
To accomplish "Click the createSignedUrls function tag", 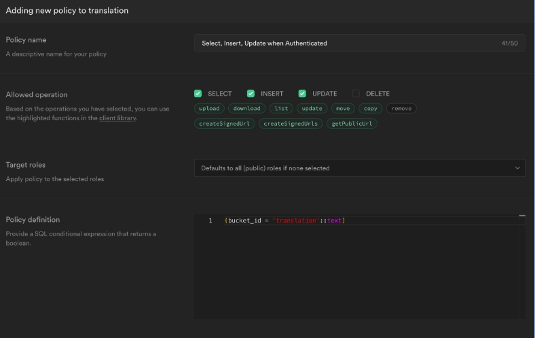I will tap(291, 124).
